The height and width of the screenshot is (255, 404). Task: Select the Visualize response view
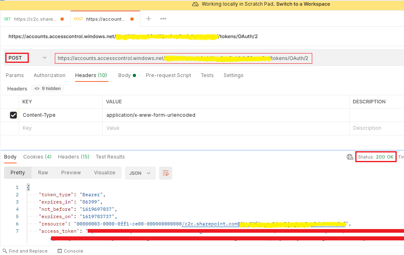[x=104, y=172]
